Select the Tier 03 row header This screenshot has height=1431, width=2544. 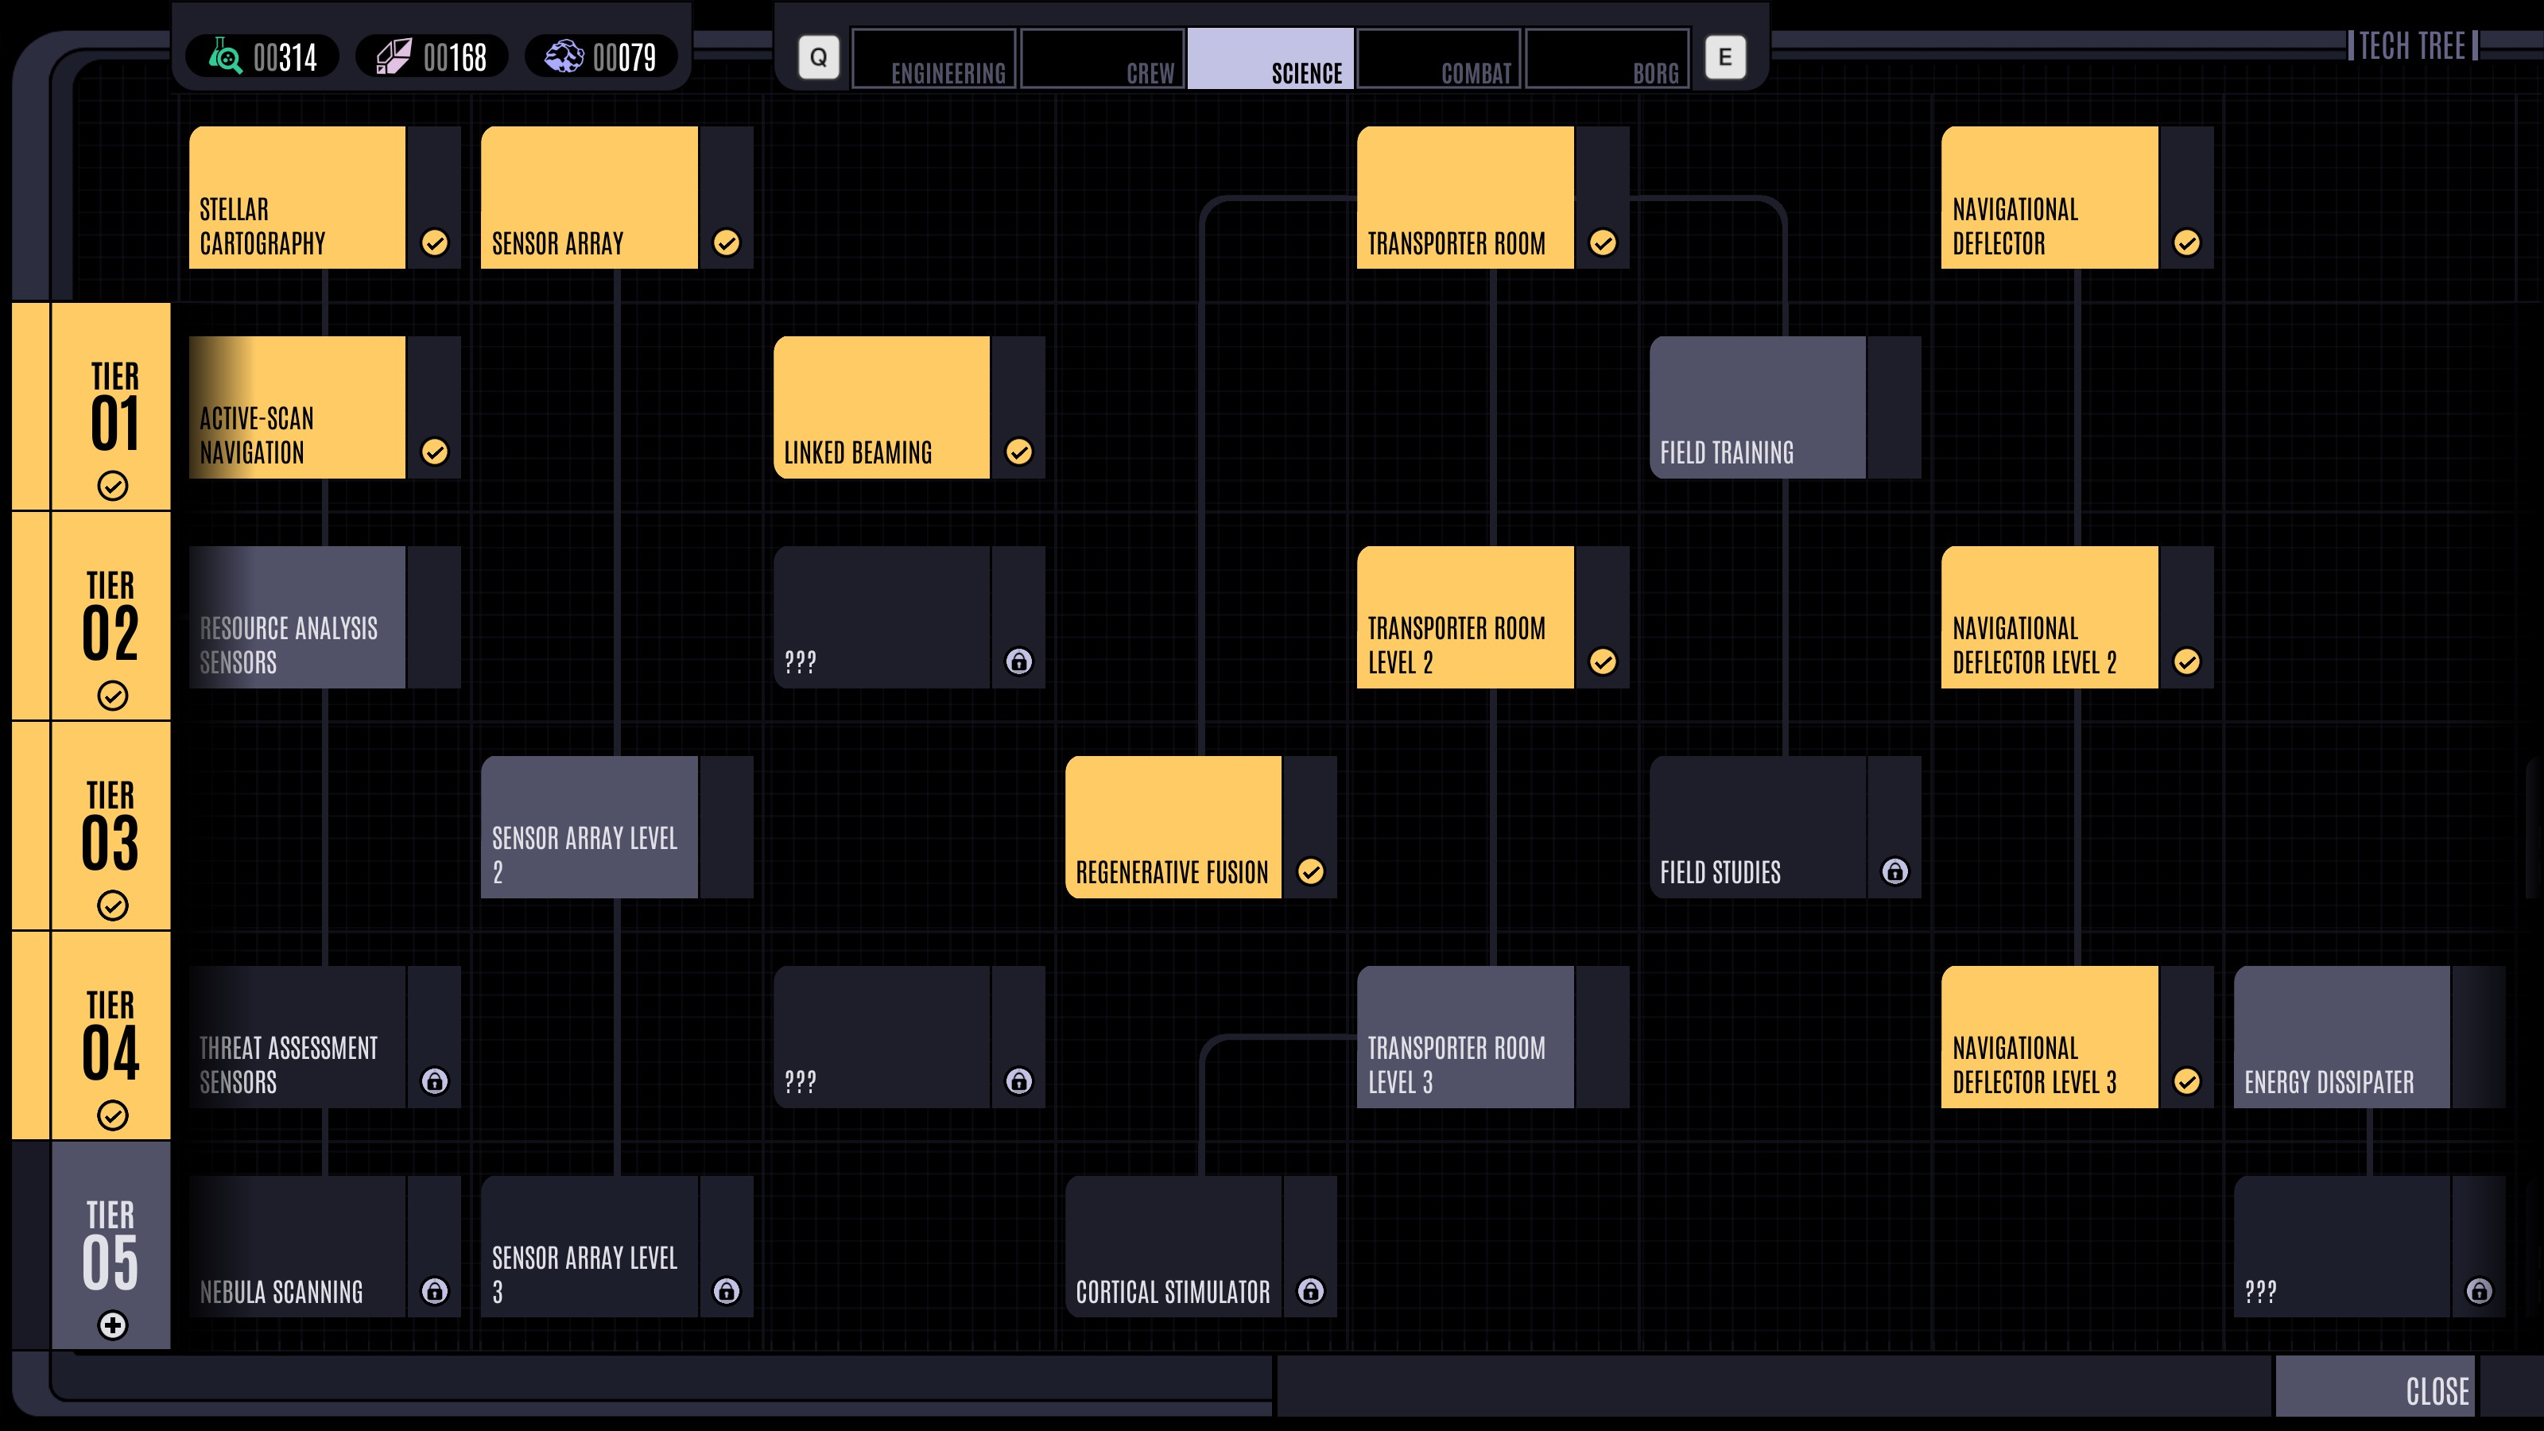tap(111, 827)
